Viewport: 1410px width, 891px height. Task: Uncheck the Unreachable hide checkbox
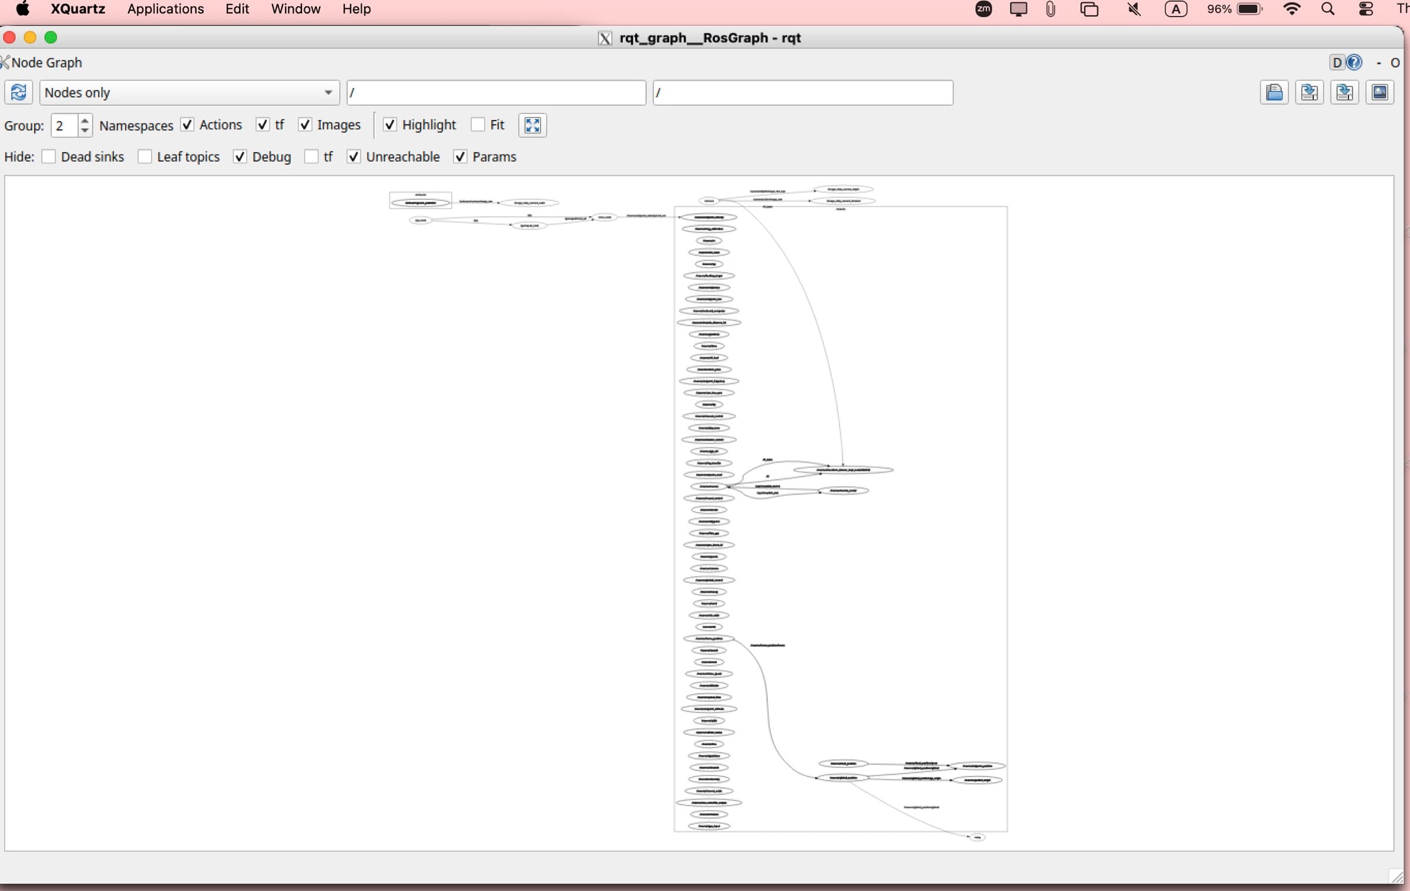pyautogui.click(x=353, y=156)
